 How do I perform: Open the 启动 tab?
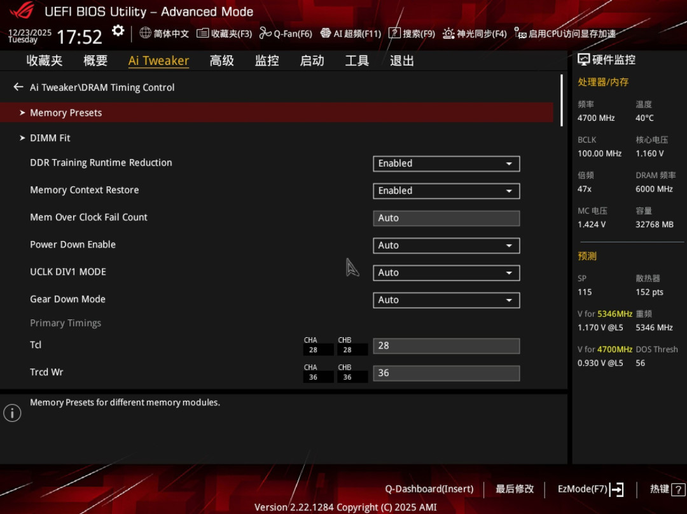pyautogui.click(x=312, y=60)
